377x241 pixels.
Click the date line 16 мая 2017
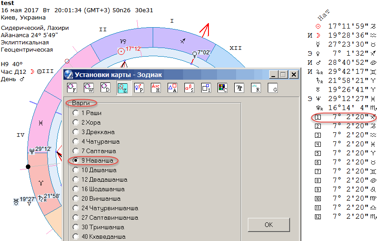[77, 10]
